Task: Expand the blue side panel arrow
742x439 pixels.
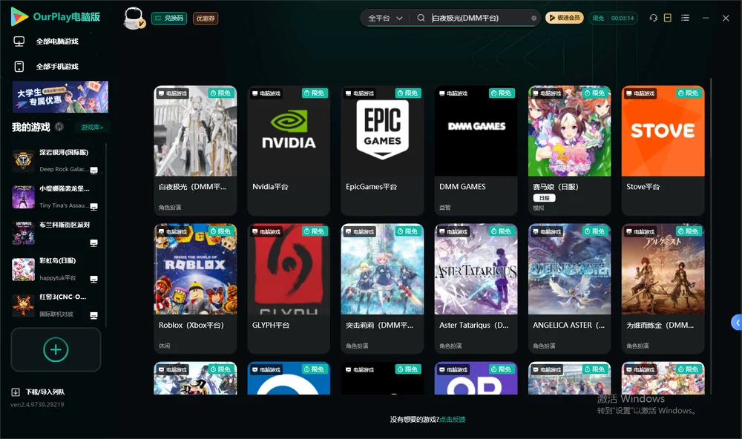Action: (x=737, y=323)
